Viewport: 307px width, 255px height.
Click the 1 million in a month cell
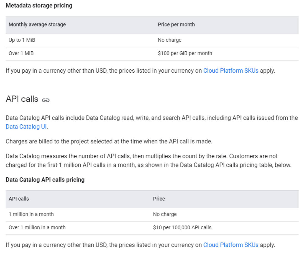(x=31, y=214)
